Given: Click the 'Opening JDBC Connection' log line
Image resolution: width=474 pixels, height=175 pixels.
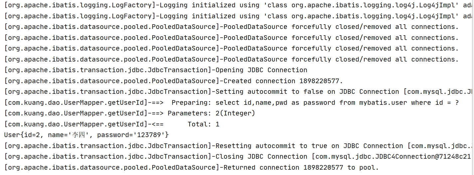Looking at the screenshot, I should point(156,70).
